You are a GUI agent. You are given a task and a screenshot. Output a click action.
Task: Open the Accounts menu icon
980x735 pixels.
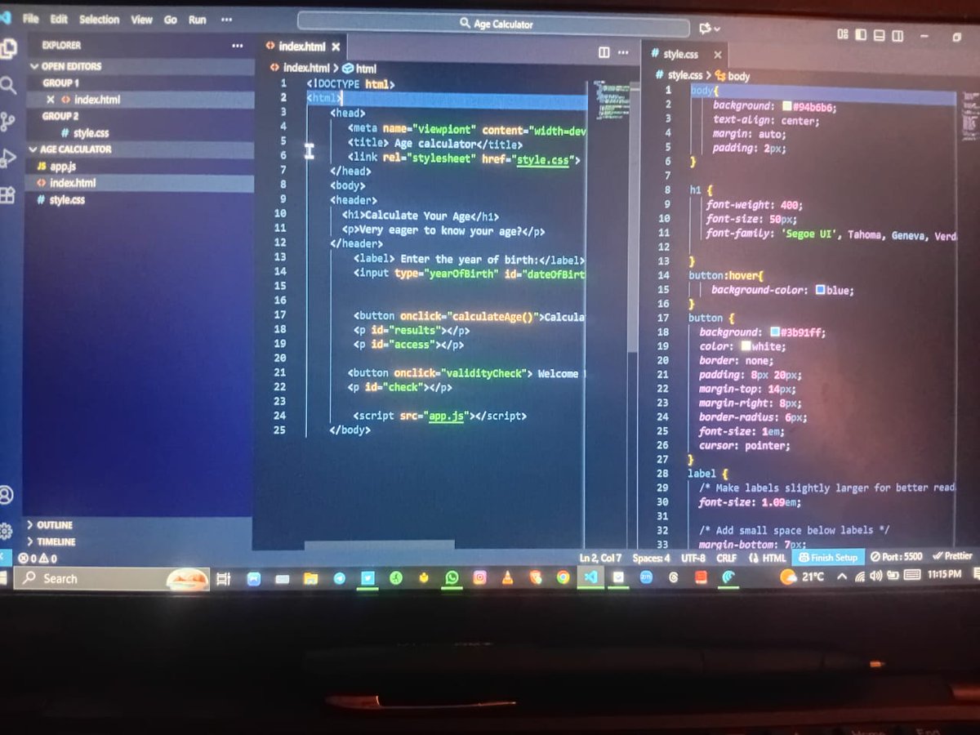(6, 495)
